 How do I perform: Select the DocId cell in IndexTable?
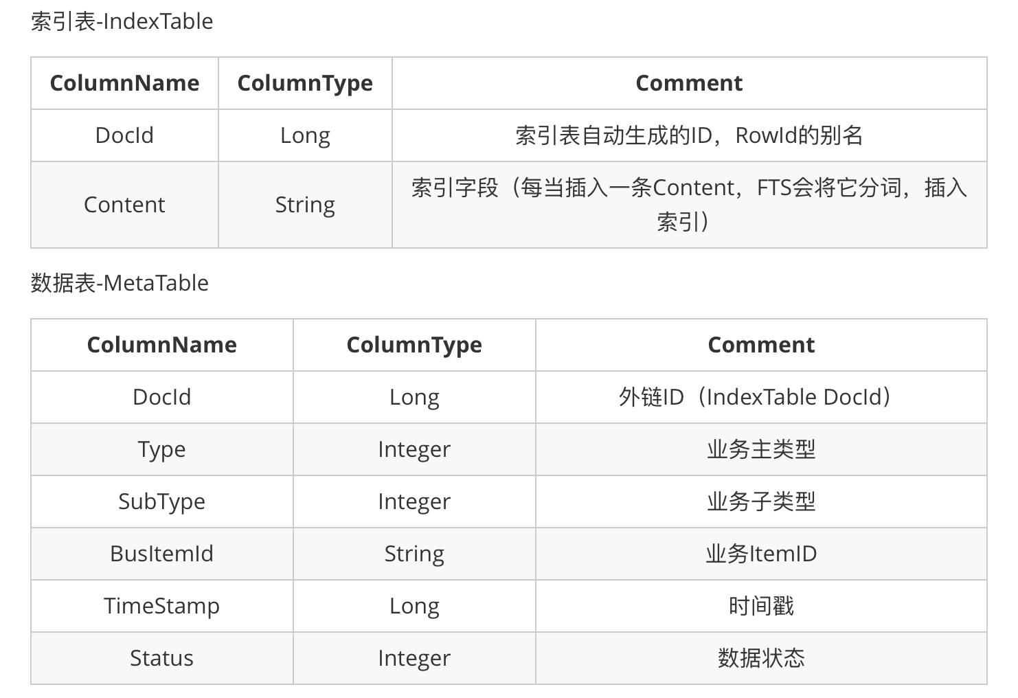click(124, 135)
